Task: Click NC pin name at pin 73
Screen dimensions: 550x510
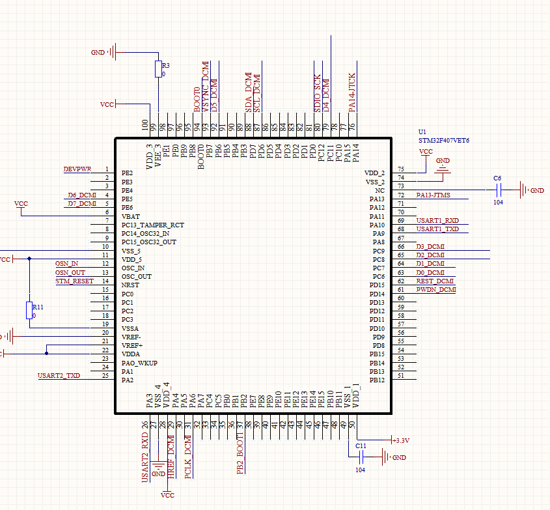Action: (x=380, y=191)
